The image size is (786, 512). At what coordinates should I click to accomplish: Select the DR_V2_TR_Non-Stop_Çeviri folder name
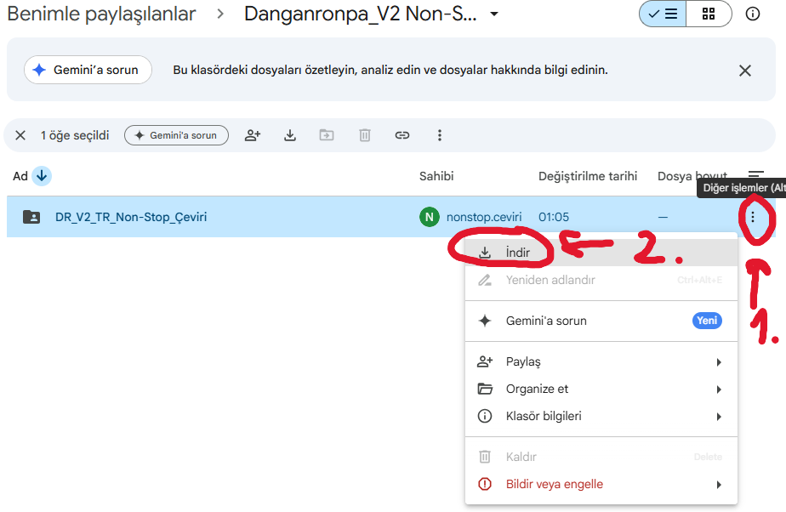click(x=131, y=217)
